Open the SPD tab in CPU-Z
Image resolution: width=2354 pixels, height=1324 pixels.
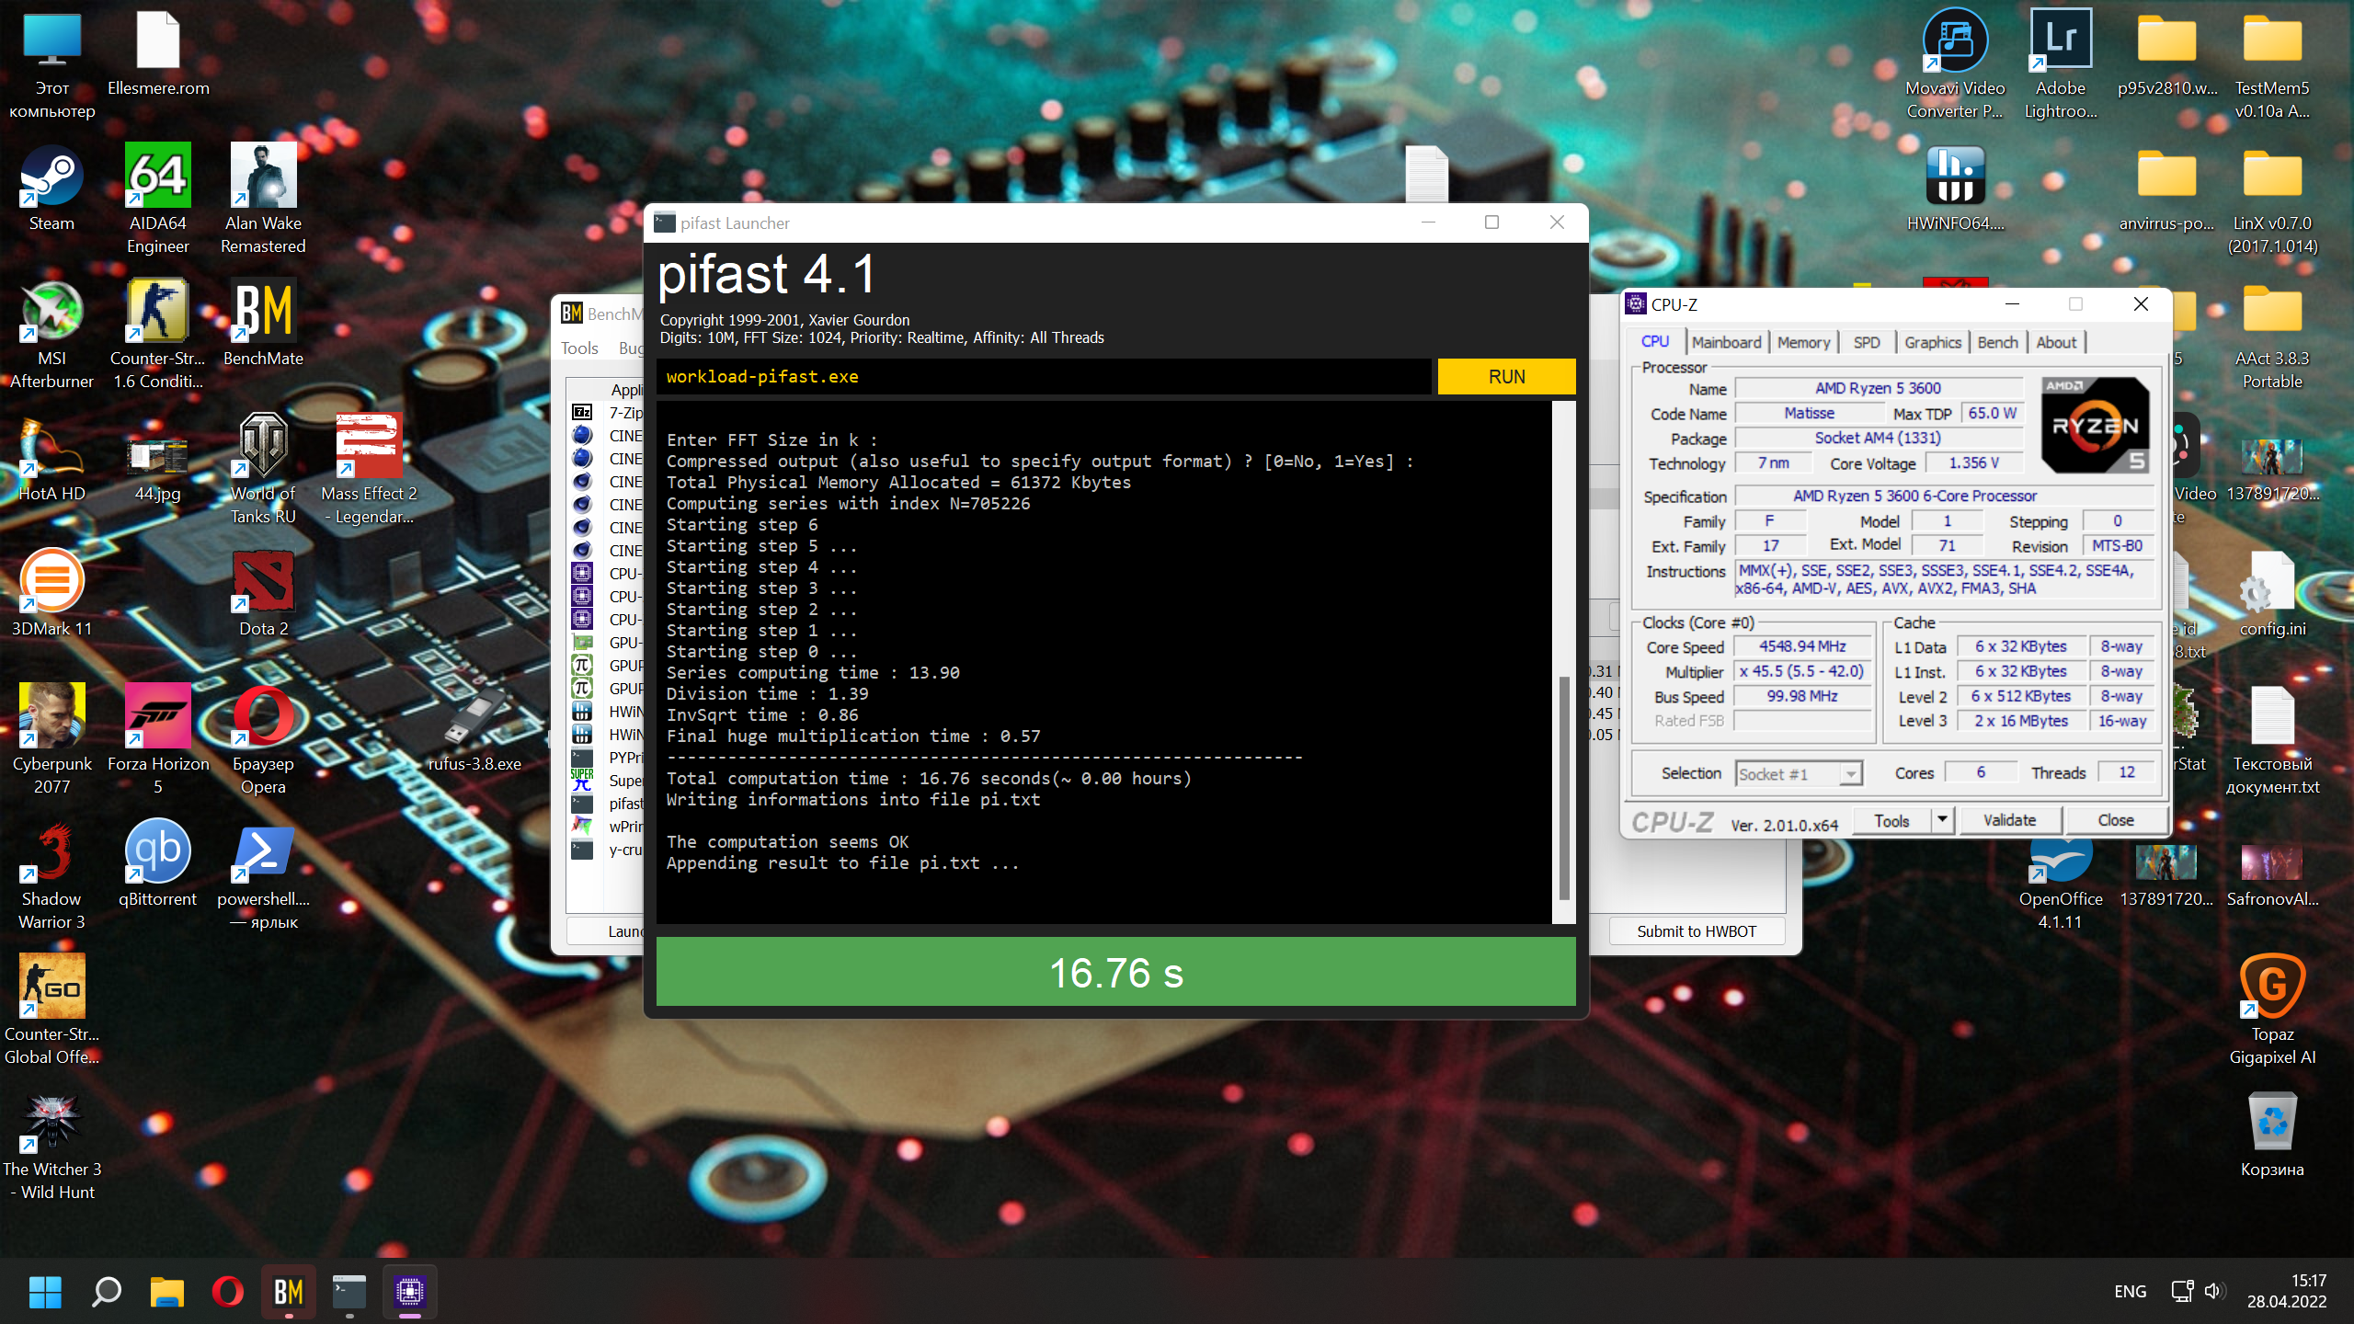(1867, 342)
